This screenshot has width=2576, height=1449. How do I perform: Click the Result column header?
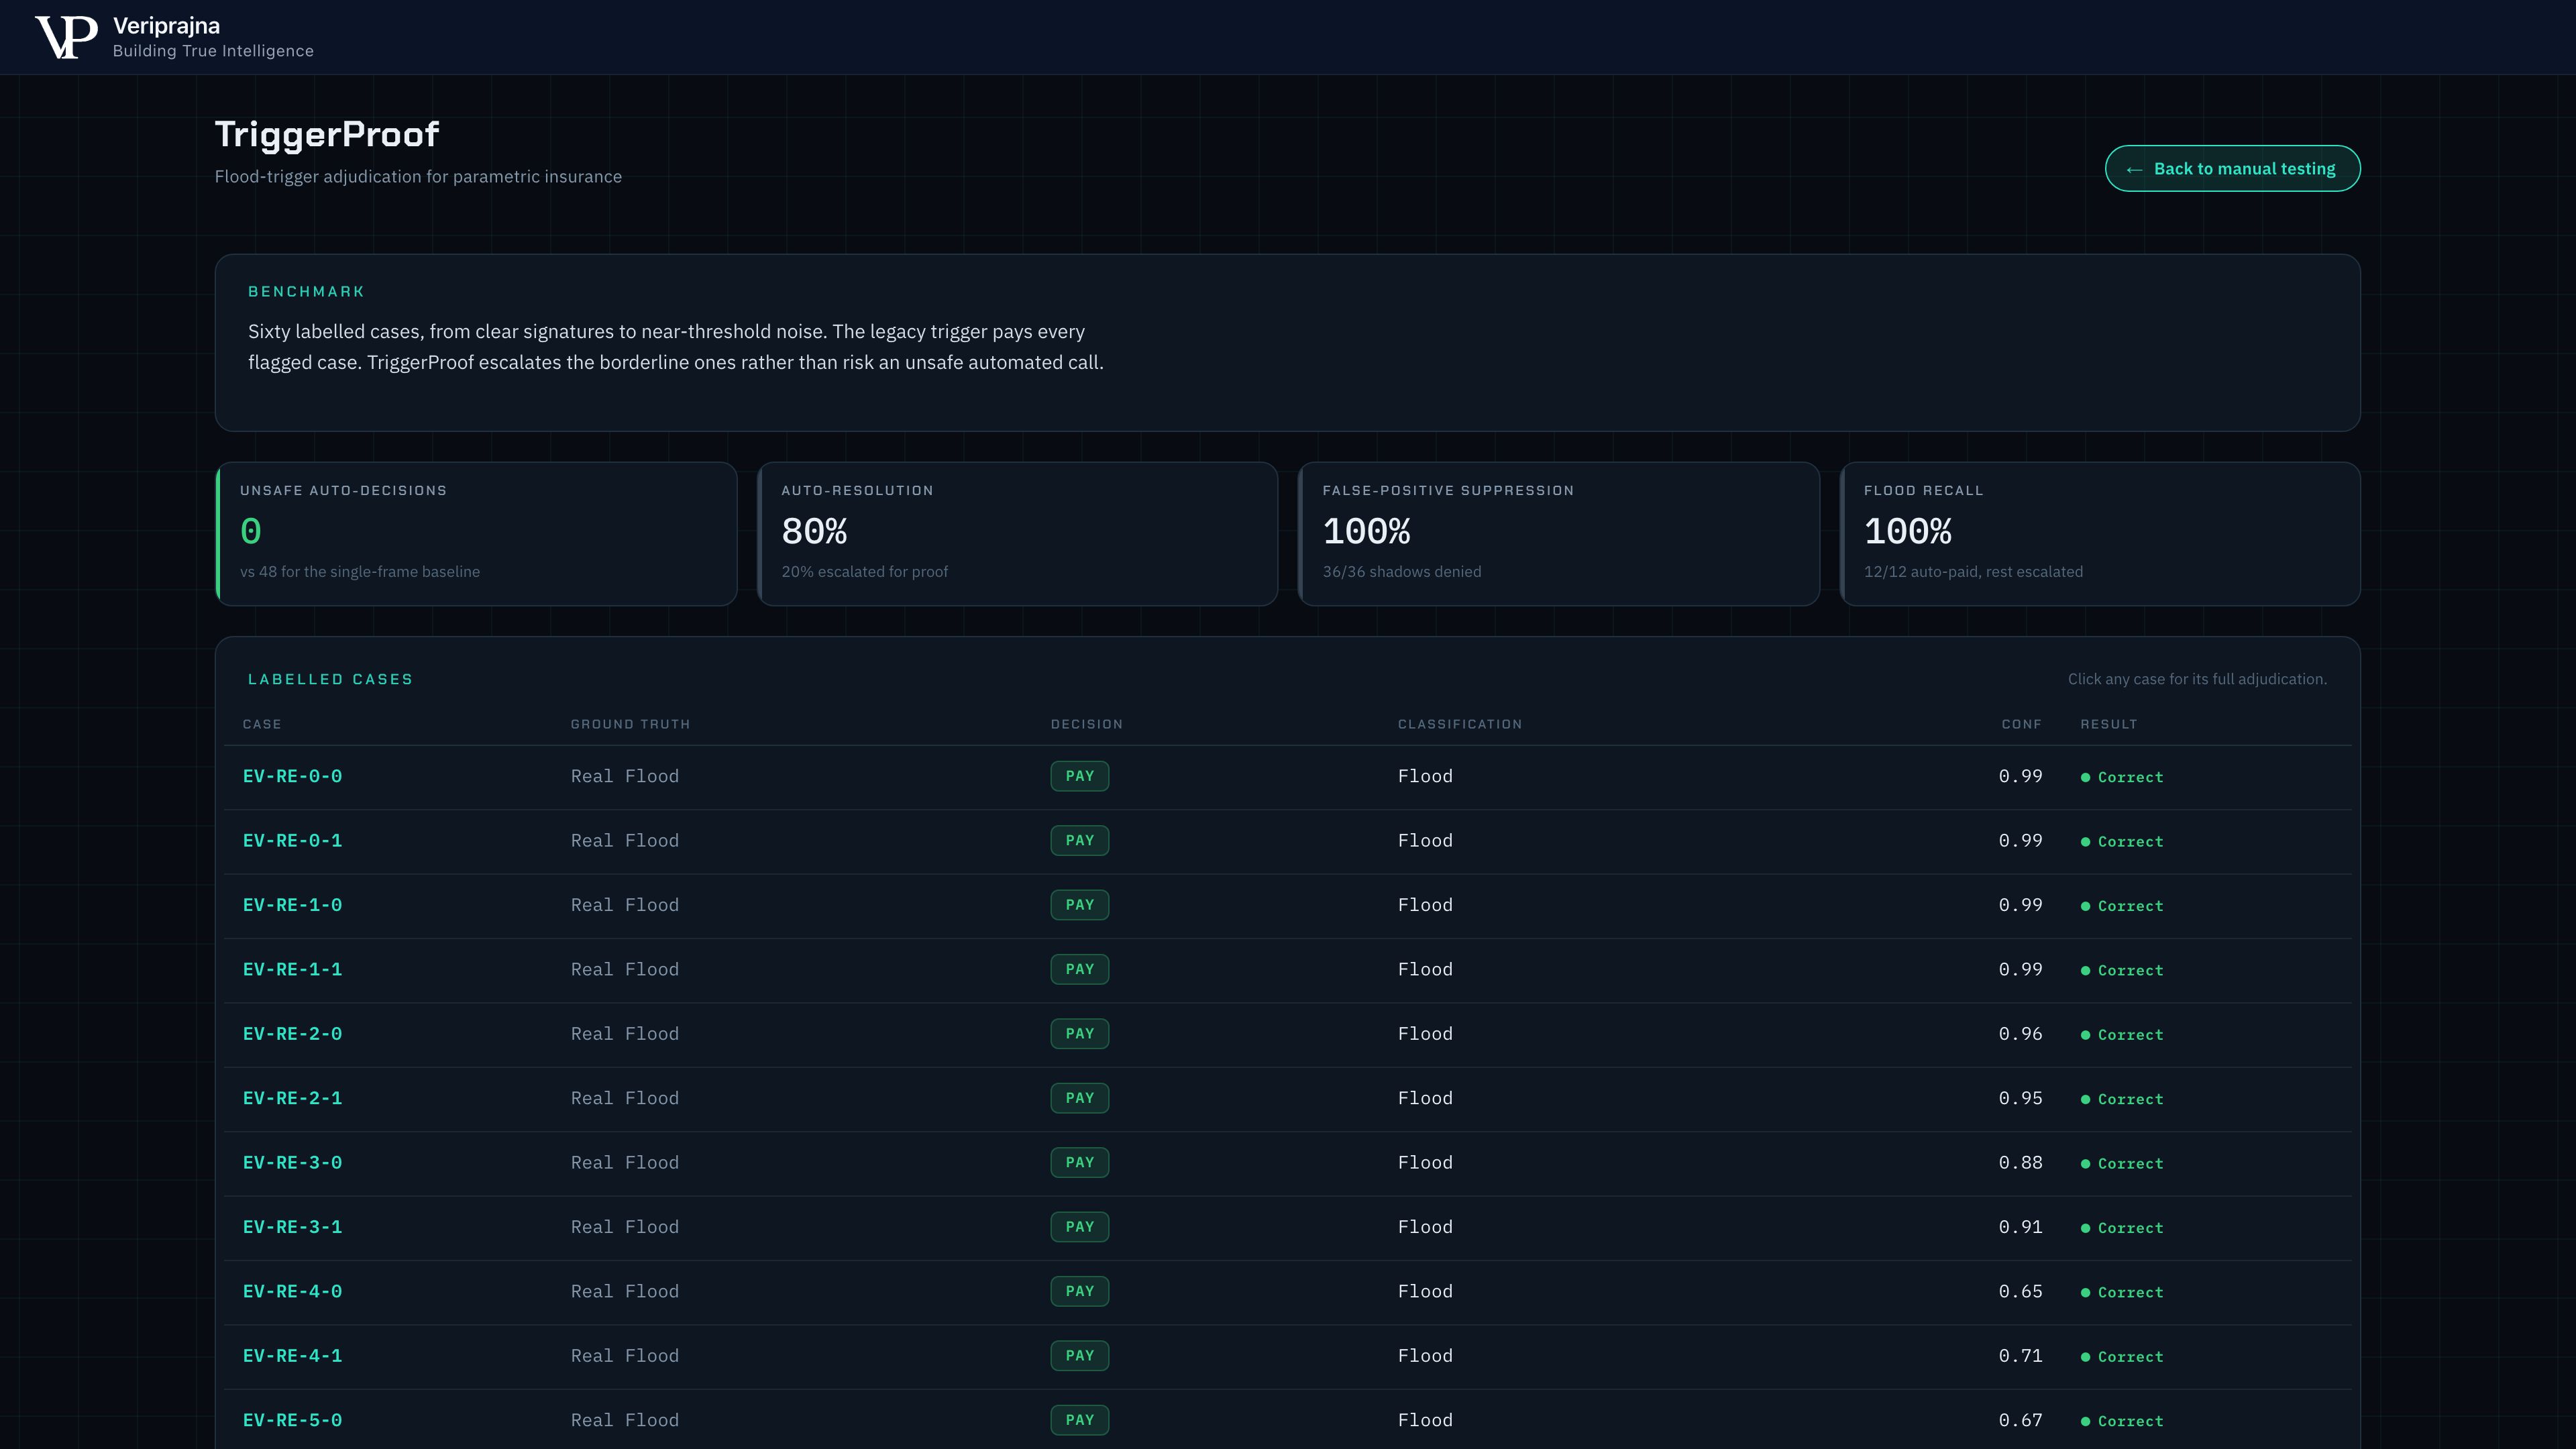(2108, 724)
